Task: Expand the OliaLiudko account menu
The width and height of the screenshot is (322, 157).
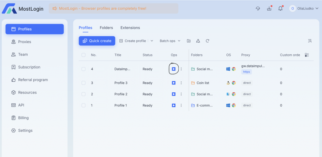Action: 304,8
